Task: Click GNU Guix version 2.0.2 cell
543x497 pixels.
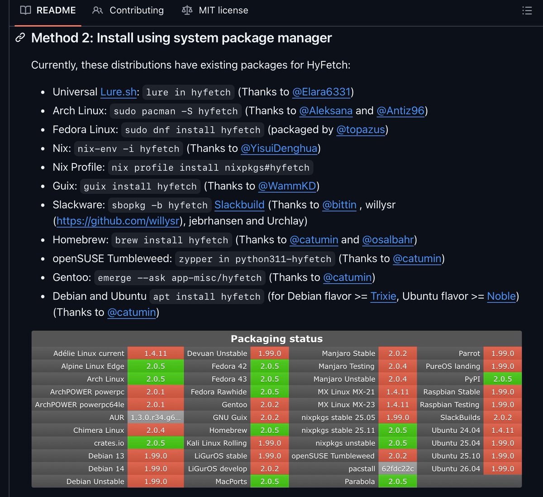Action: point(270,417)
